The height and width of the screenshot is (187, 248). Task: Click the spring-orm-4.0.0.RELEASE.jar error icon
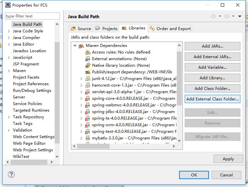pos(88,125)
